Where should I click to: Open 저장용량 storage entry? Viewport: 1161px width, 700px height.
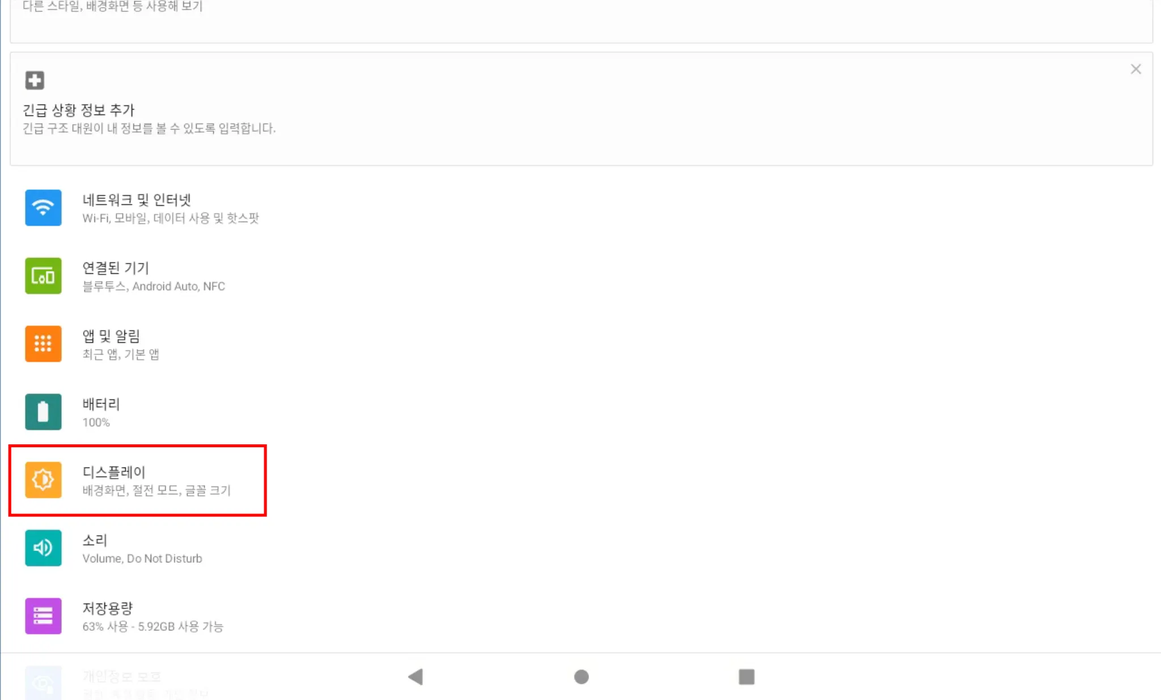580,616
